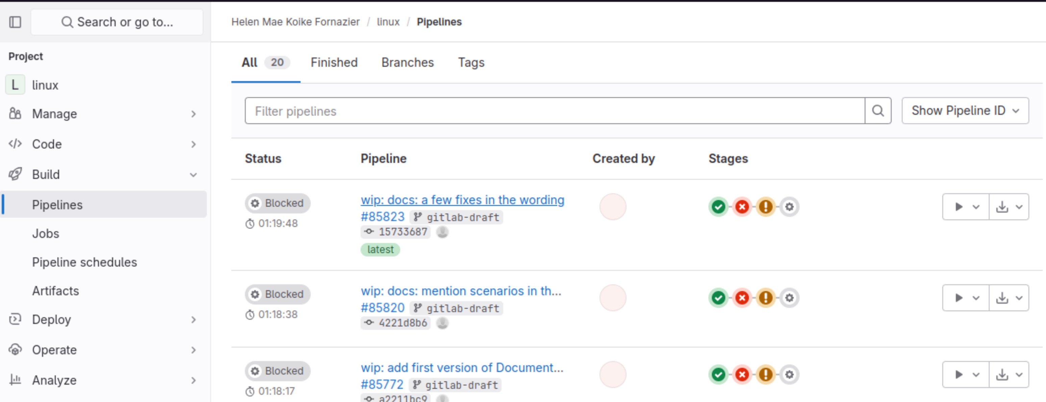Focus the Filter pipelines input field
This screenshot has width=1046, height=402.
pyautogui.click(x=554, y=111)
